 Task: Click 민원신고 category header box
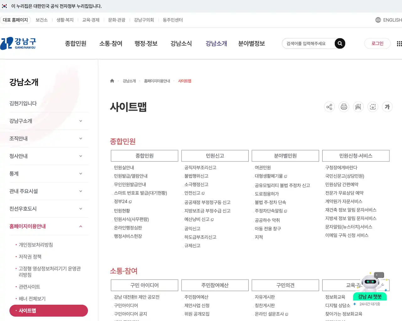tap(215, 156)
